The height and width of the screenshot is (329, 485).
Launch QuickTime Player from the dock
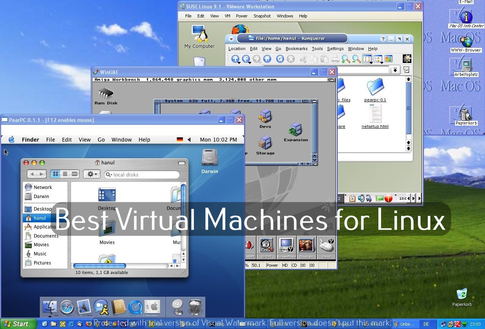click(135, 307)
